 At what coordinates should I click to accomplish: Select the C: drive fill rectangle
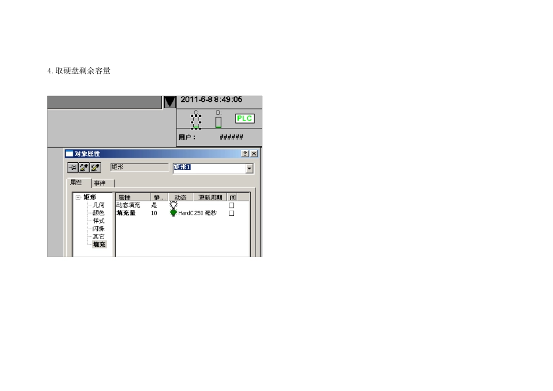(196, 122)
